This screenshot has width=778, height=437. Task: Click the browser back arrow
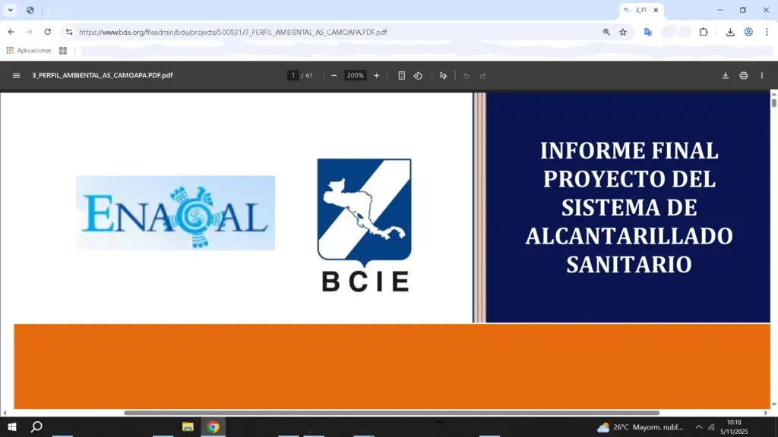[10, 32]
